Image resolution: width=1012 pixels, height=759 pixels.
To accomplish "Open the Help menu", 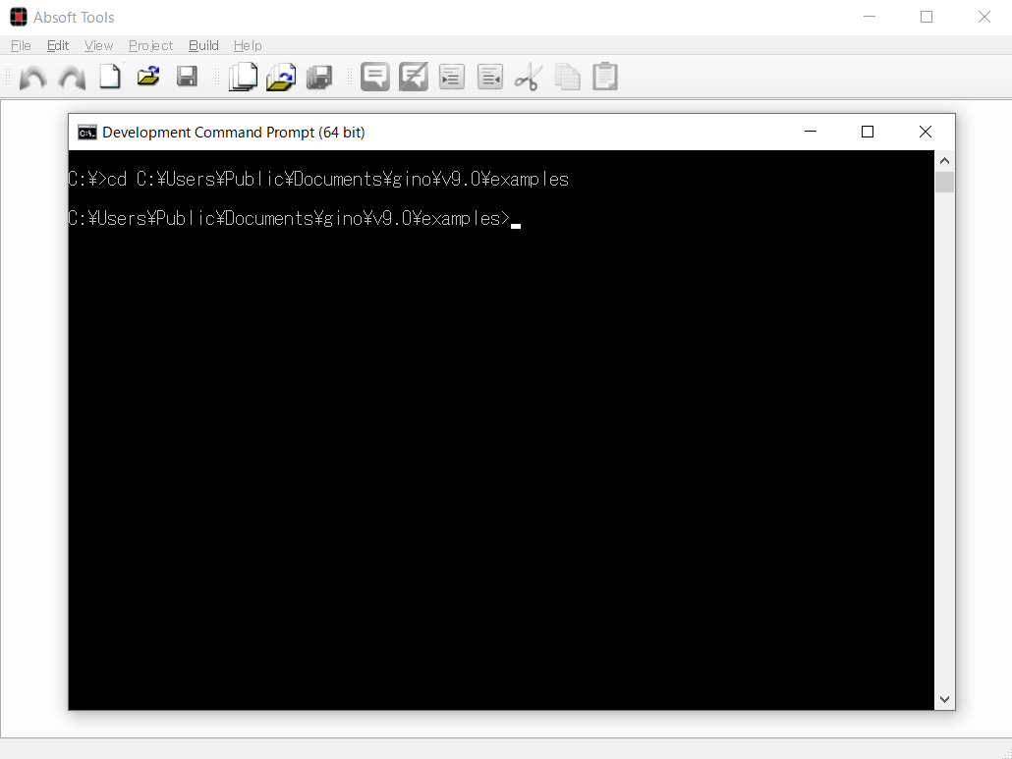I will tap(248, 46).
